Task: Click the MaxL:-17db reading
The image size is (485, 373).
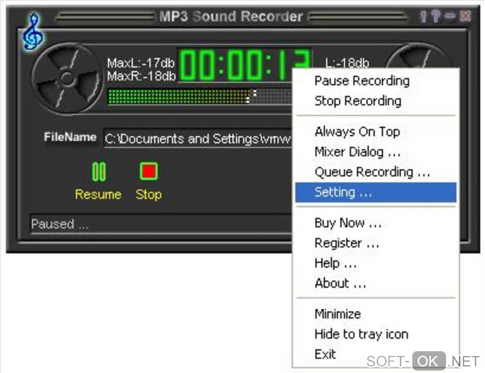Action: [141, 63]
